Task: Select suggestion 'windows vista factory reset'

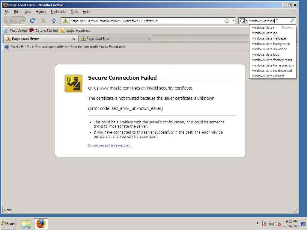Action: (x=273, y=60)
